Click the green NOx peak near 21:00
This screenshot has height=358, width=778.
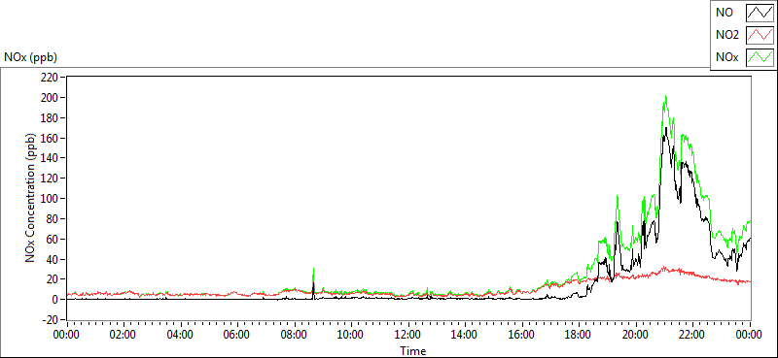665,97
